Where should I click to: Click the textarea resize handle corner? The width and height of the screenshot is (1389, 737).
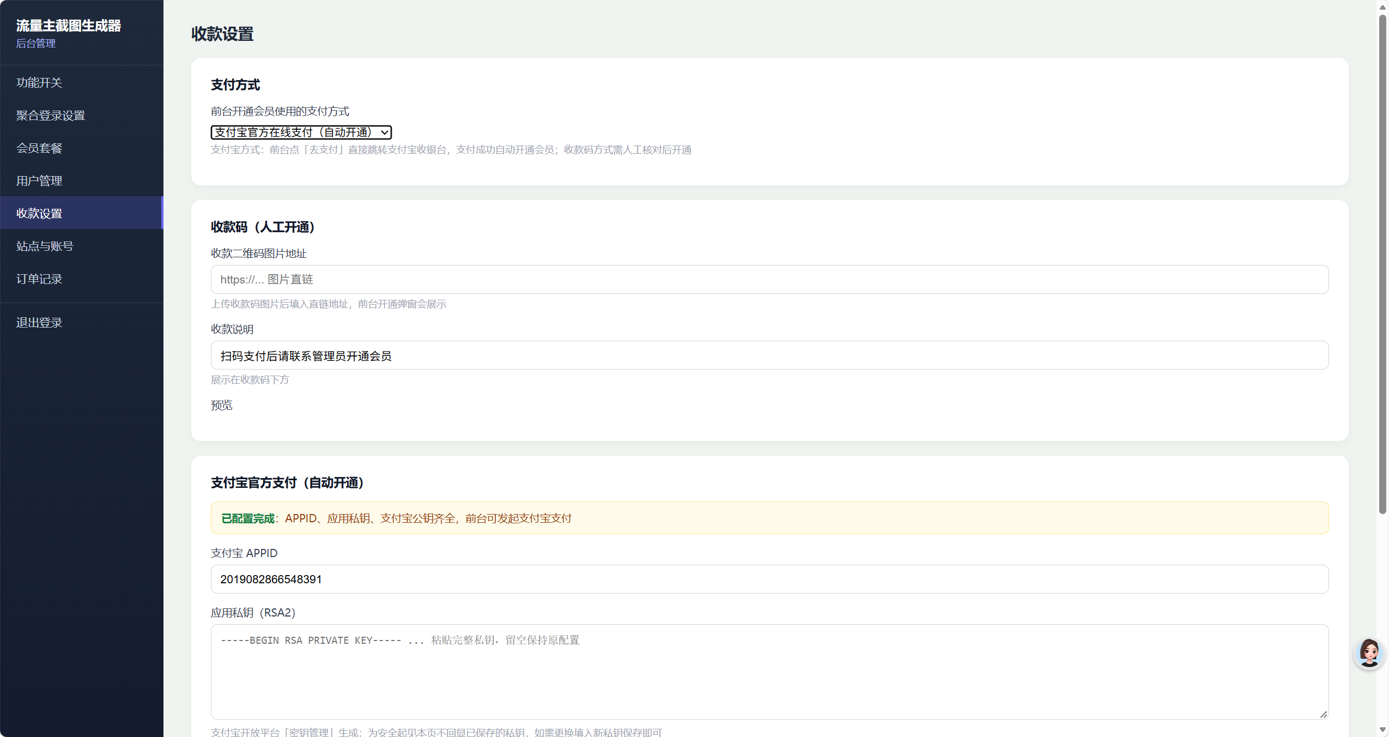pos(1324,714)
